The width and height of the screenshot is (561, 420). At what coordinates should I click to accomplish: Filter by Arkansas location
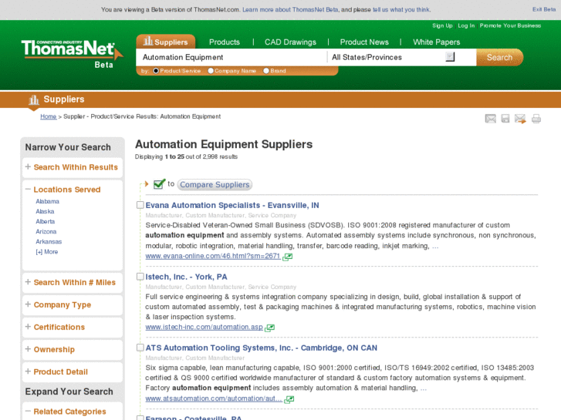[x=49, y=241]
